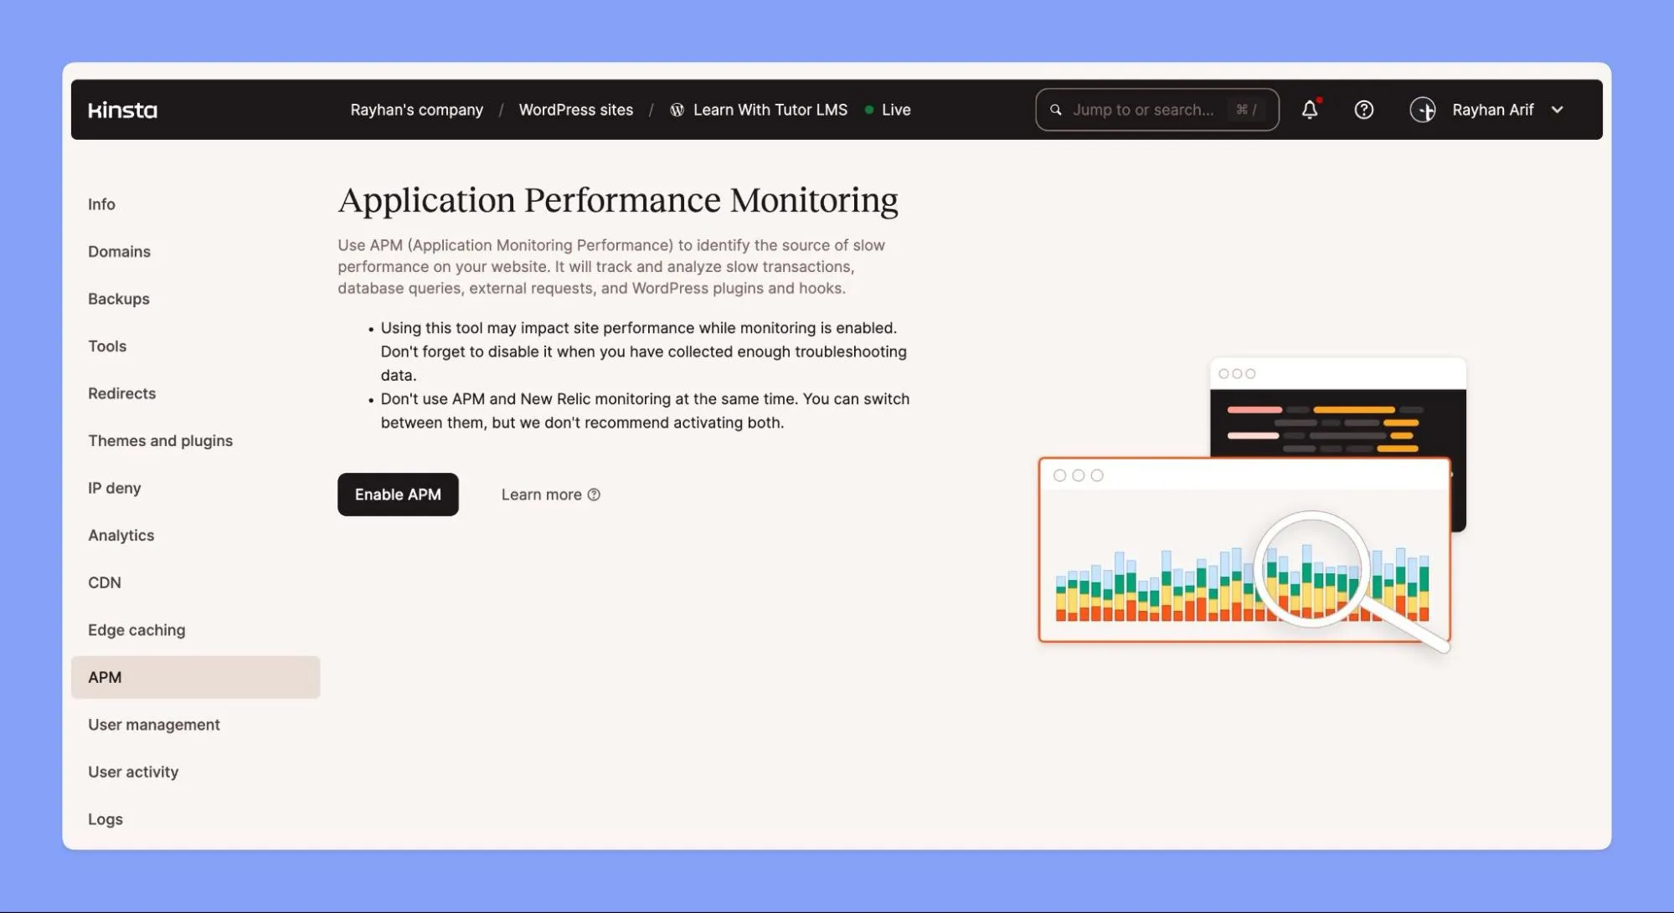The width and height of the screenshot is (1674, 913).
Task: Click the notification bell icon
Action: 1310,109
